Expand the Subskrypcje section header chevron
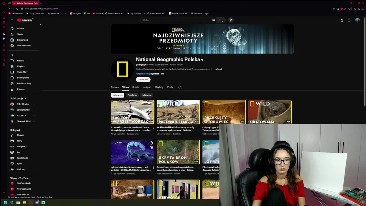 click(25, 98)
